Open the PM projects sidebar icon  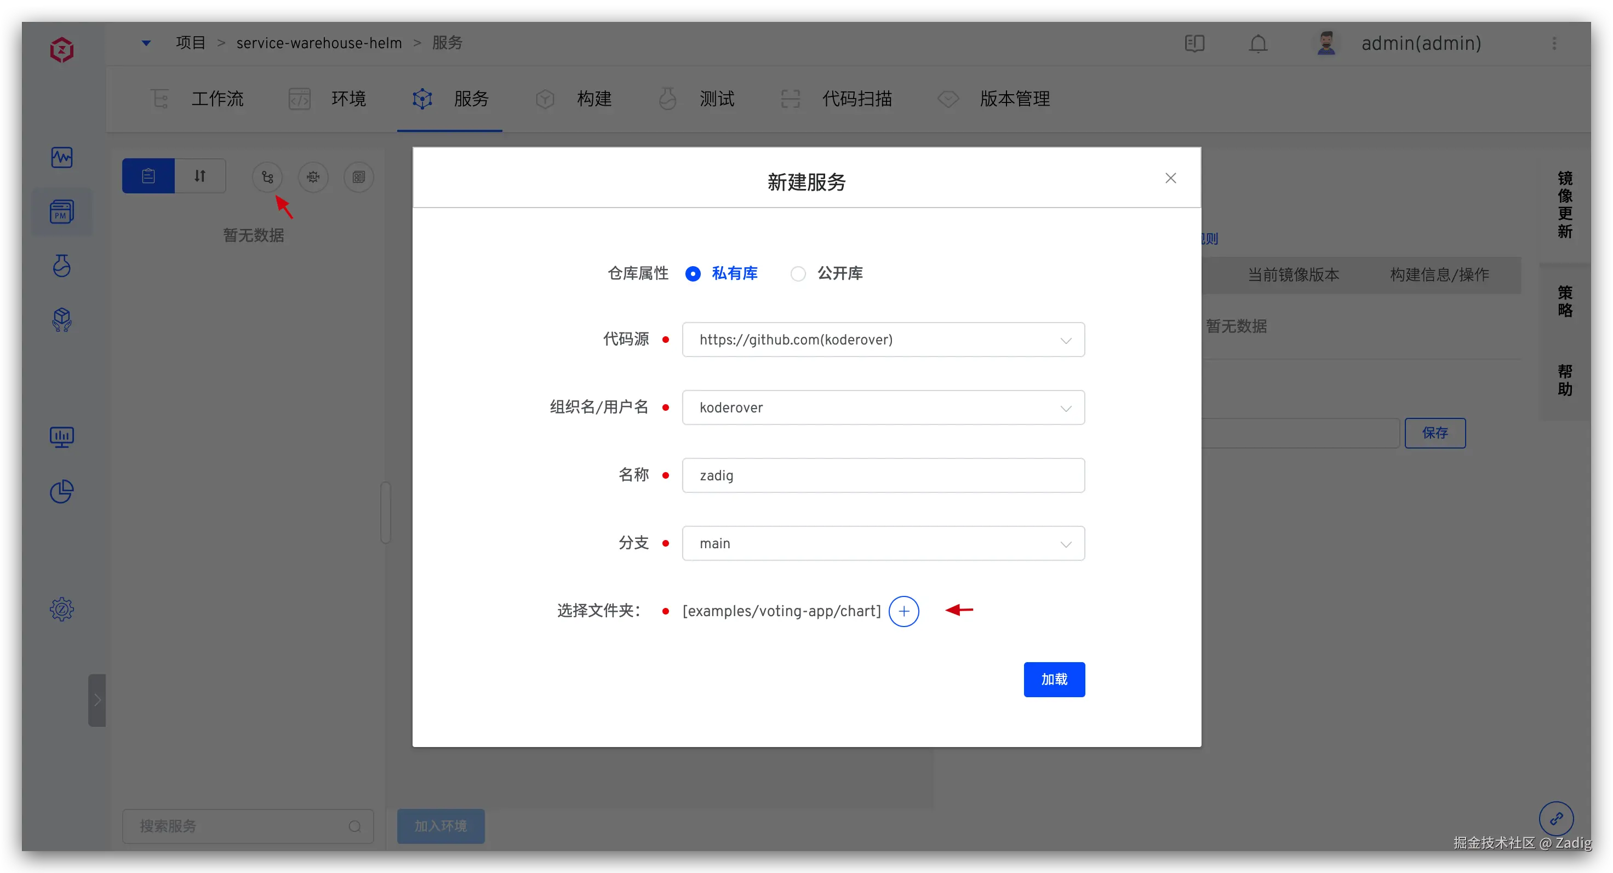tap(61, 211)
